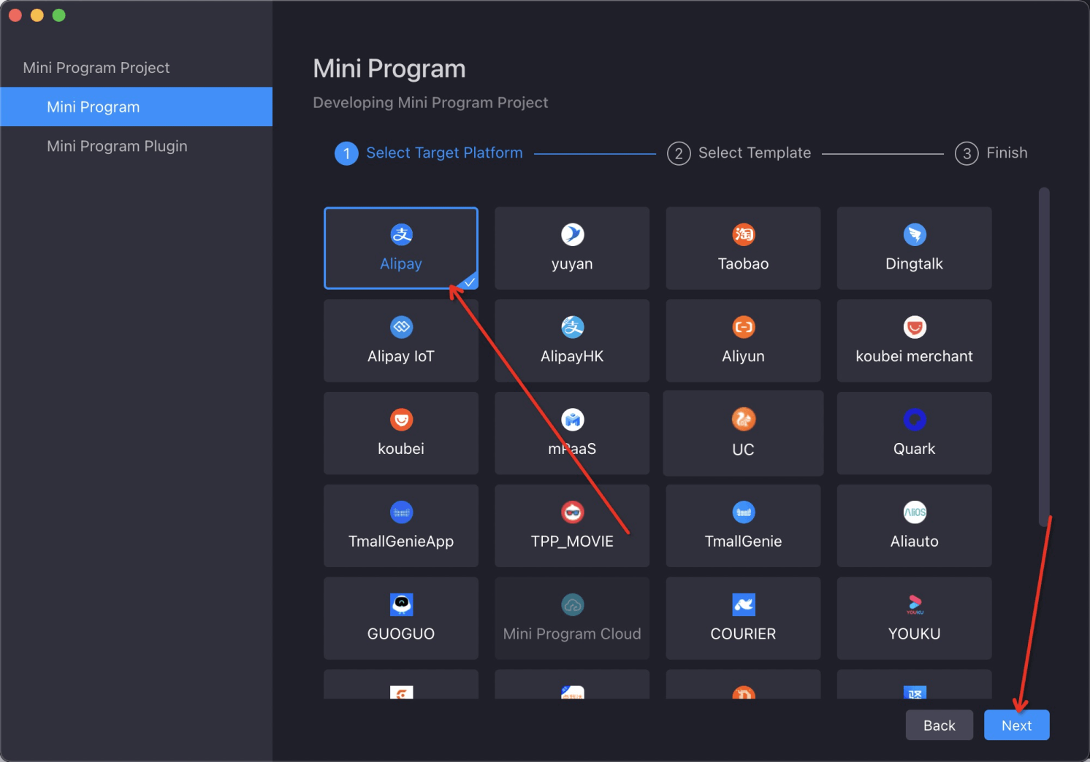Close the window with red button

point(15,15)
